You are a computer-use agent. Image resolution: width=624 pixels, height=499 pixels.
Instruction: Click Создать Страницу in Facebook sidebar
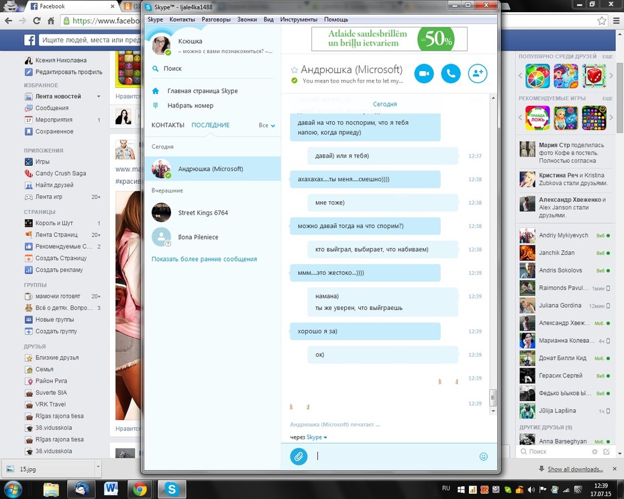[61, 258]
